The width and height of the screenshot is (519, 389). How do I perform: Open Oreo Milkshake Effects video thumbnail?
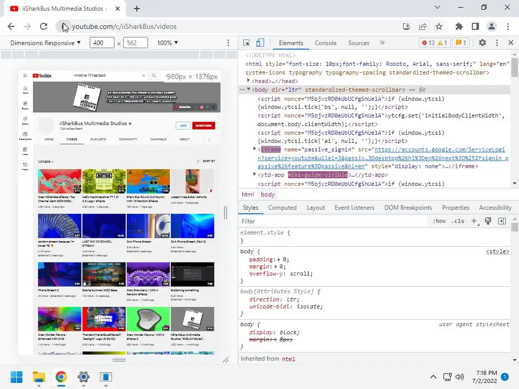pos(60,181)
